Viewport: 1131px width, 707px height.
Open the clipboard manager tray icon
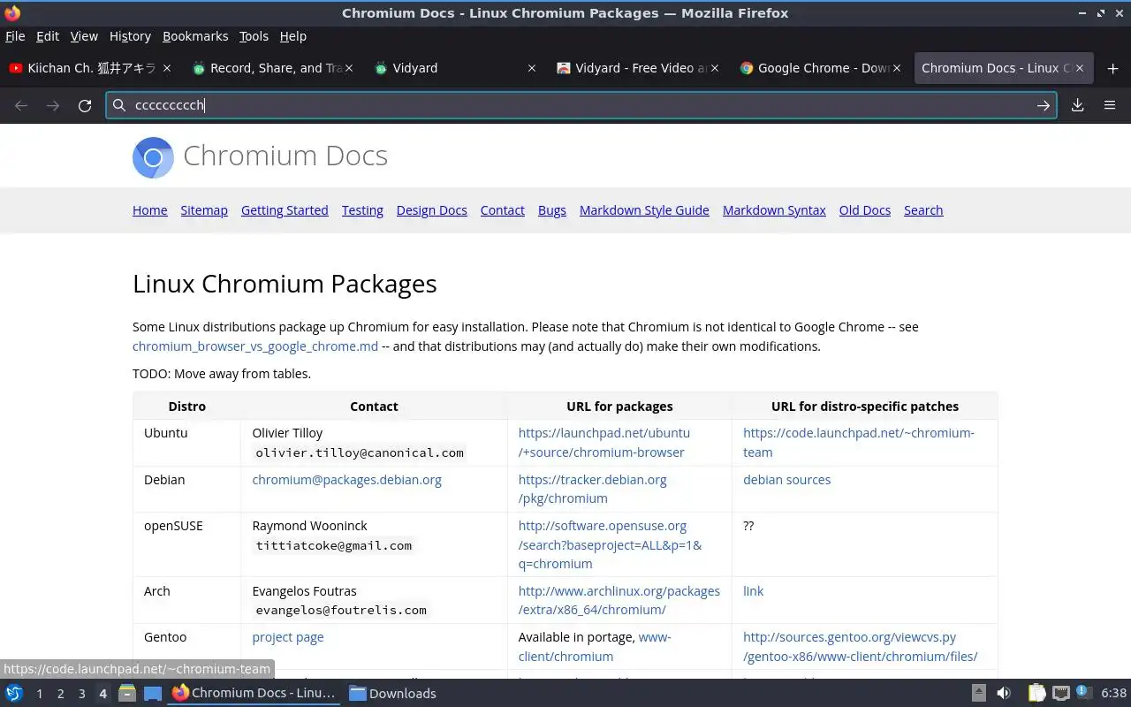pyautogui.click(x=1036, y=693)
